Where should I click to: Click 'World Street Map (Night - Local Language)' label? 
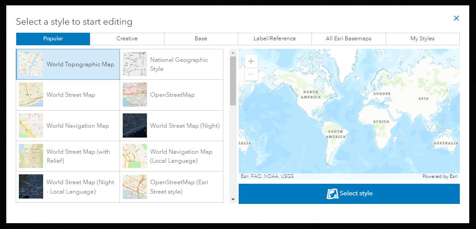pos(80,187)
